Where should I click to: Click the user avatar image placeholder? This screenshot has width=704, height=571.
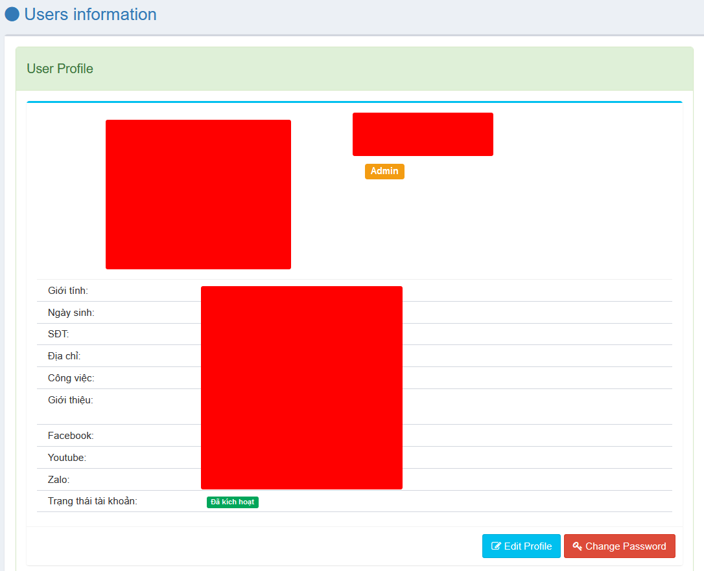pyautogui.click(x=198, y=194)
